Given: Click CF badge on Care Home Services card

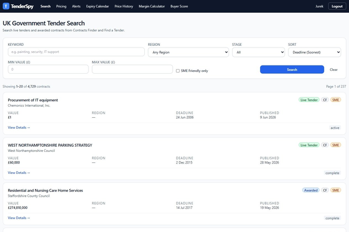Looking at the screenshot, I should (325, 190).
